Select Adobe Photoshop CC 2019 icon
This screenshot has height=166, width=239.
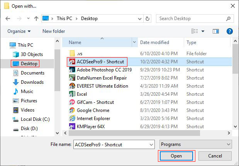(x=72, y=70)
